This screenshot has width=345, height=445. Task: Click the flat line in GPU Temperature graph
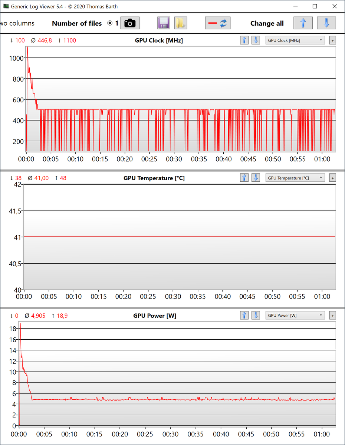pyautogui.click(x=180, y=237)
